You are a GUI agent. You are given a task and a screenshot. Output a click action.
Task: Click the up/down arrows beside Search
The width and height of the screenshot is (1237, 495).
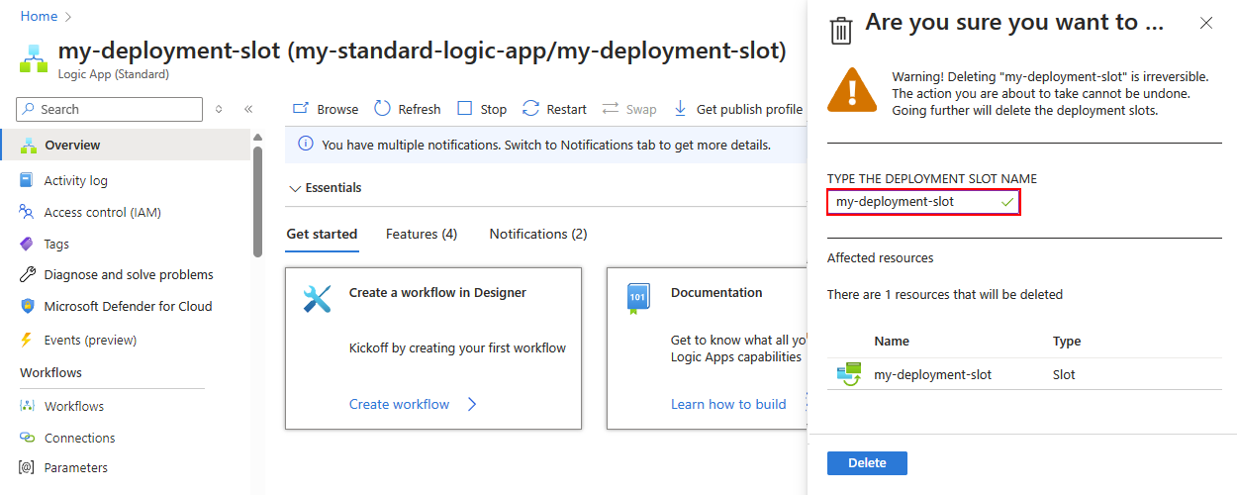(x=219, y=109)
